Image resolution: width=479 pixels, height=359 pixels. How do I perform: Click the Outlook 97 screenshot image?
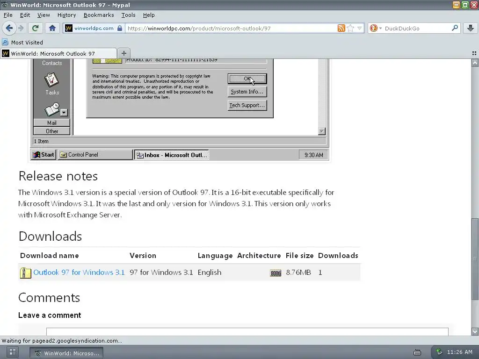point(179,110)
